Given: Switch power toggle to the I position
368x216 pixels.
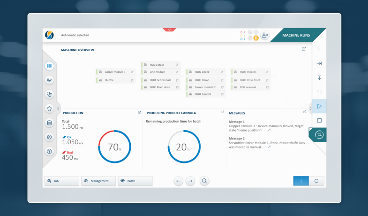Looking at the screenshot, I should tap(301, 181).
